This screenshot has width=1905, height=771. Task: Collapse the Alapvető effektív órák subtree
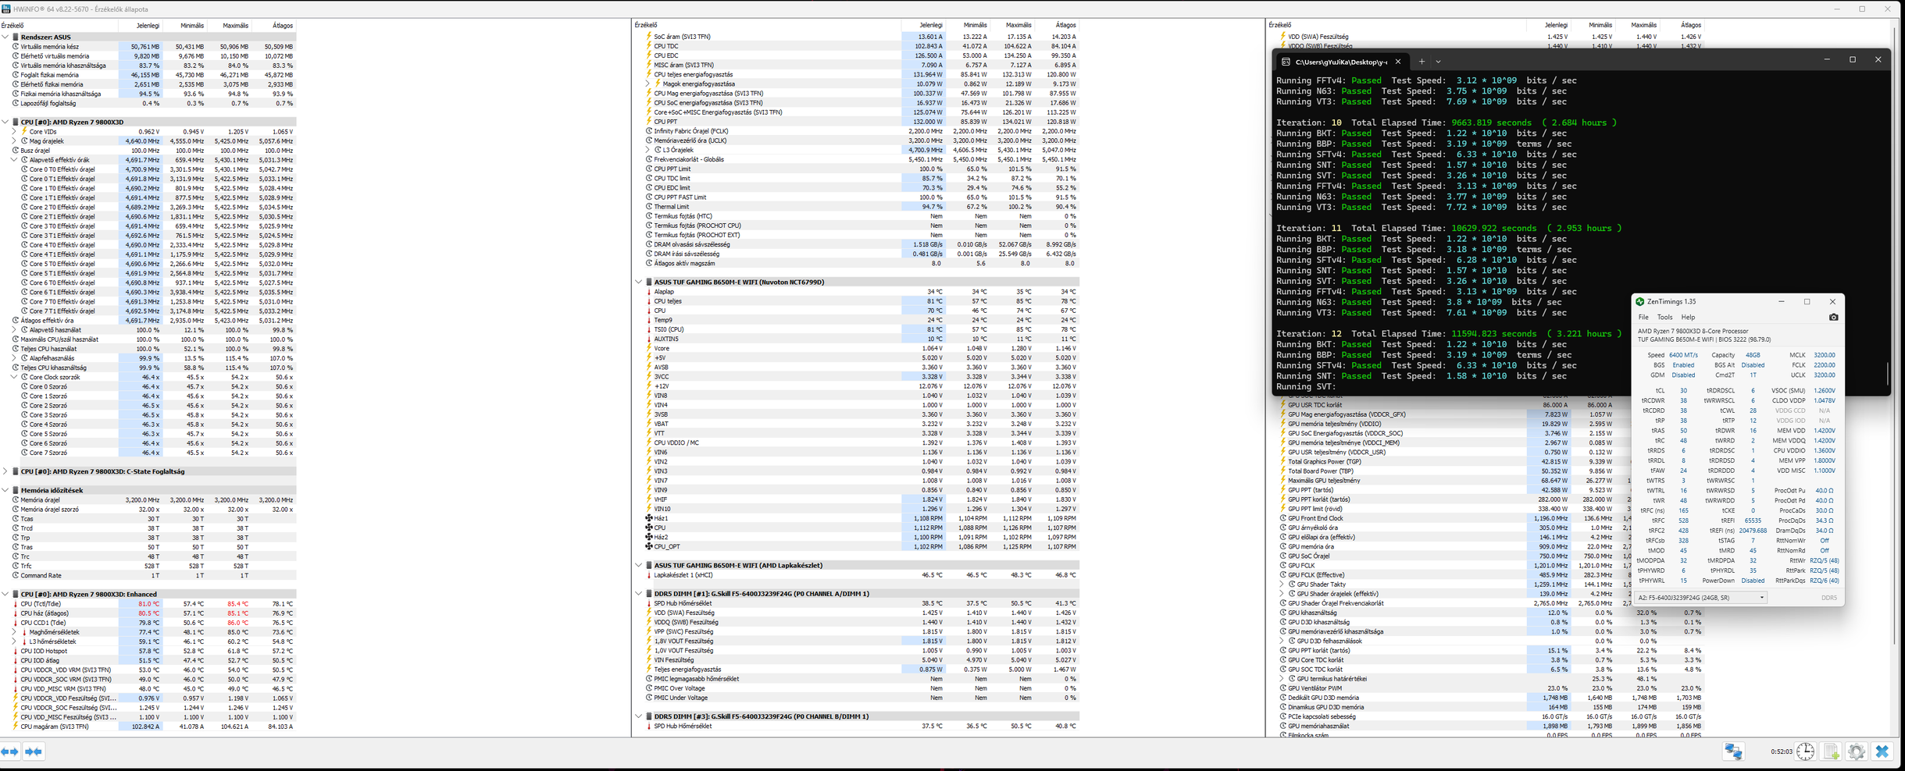(14, 160)
